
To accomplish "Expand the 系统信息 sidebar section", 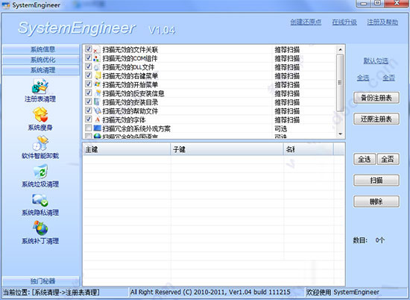I will click(40, 49).
